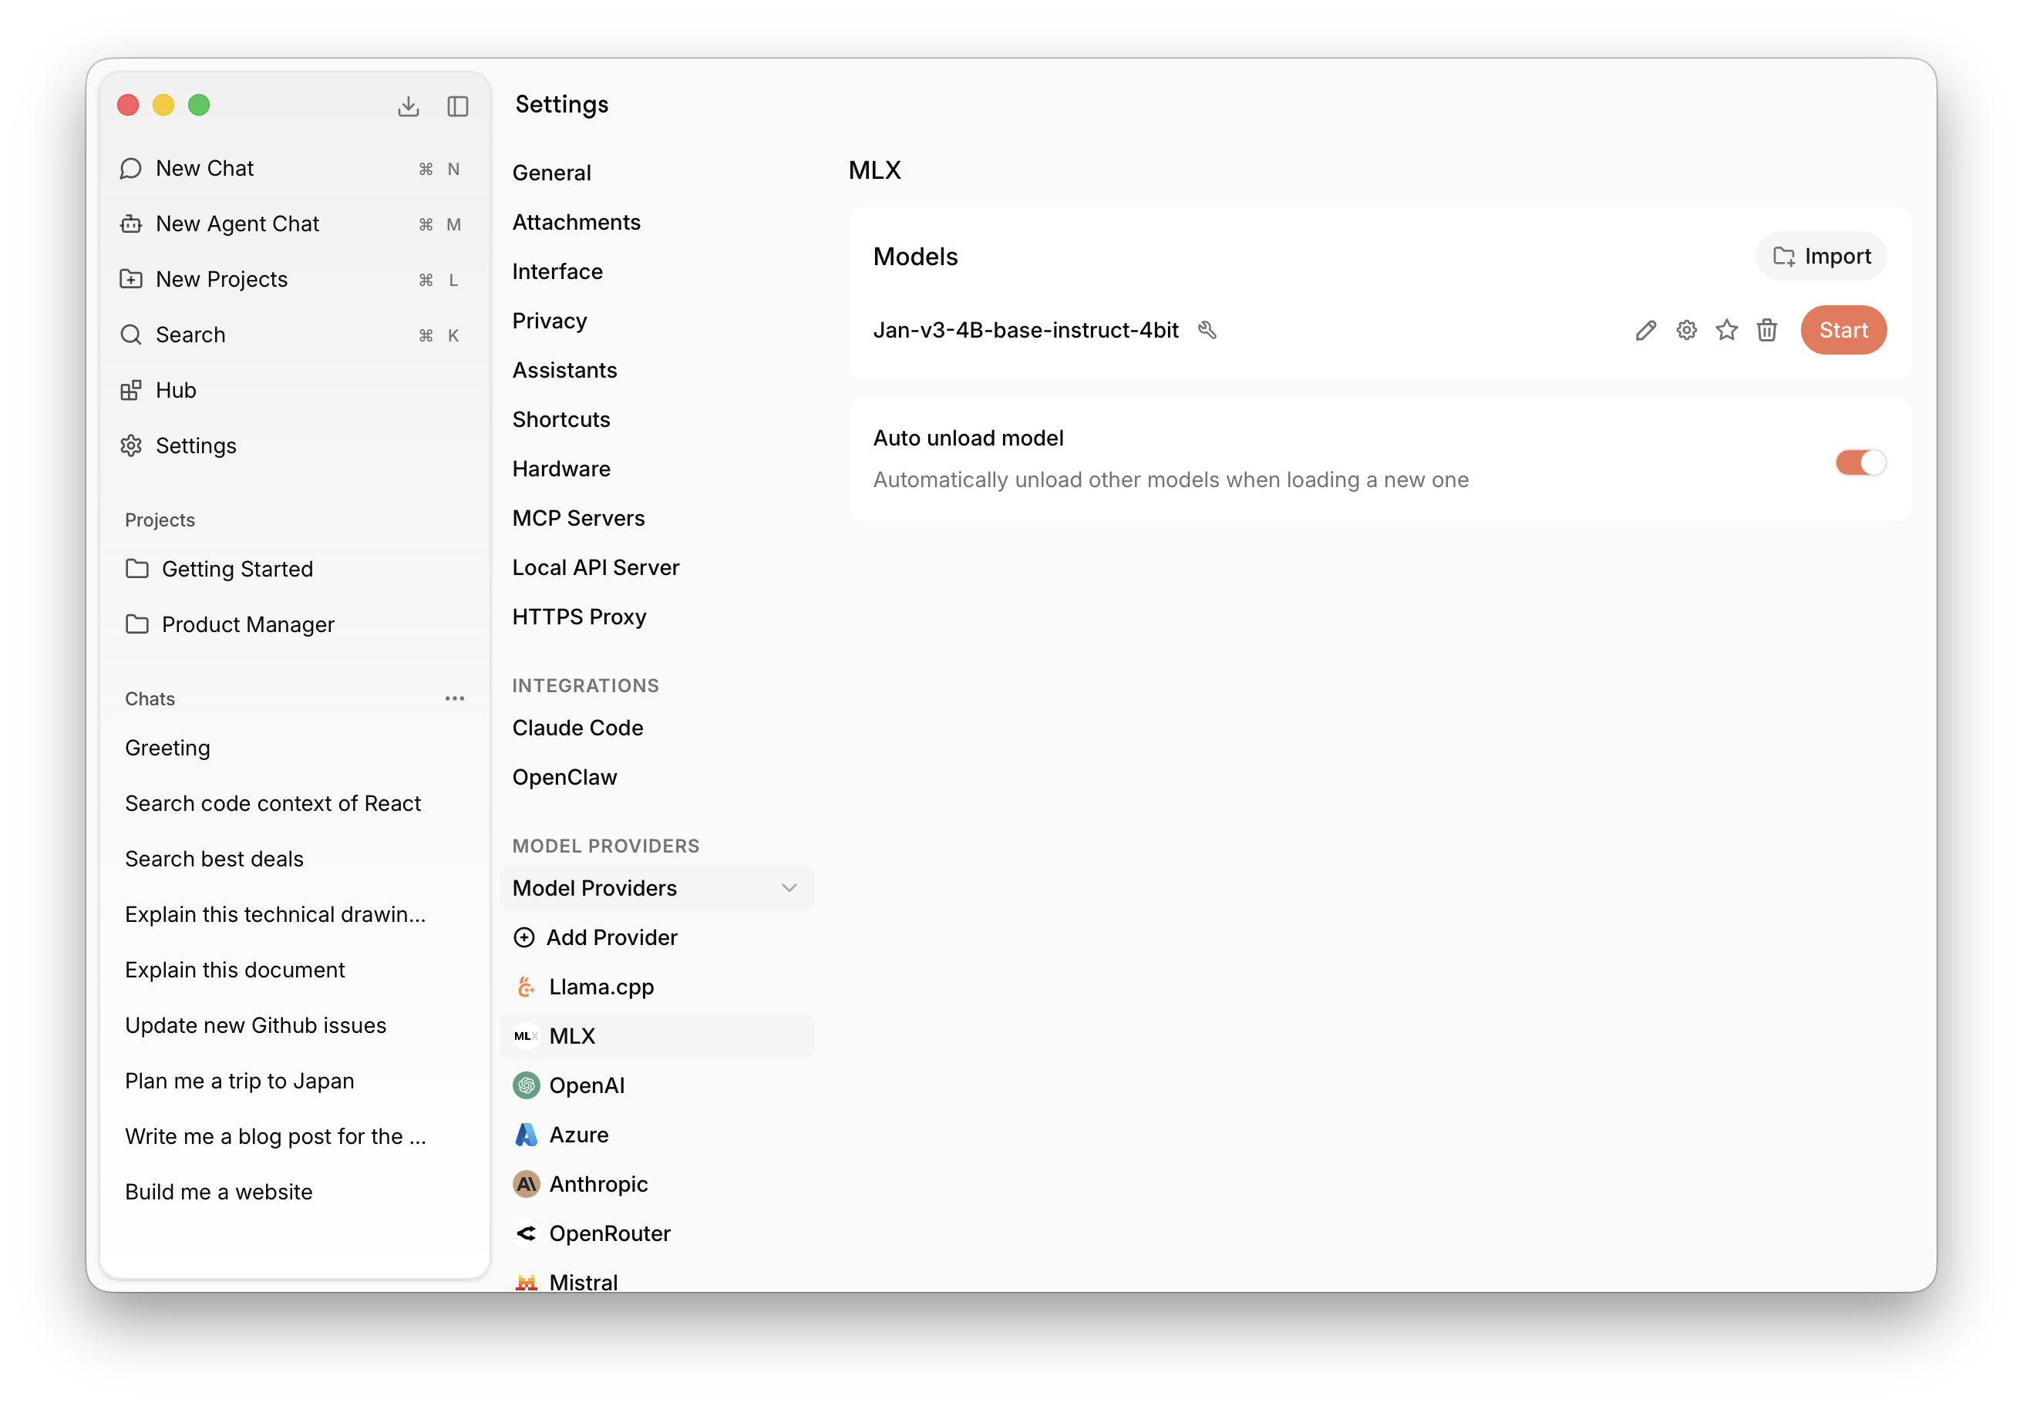This screenshot has height=1406, width=2023.
Task: Open the Chats three-dot options menu
Action: (455, 698)
